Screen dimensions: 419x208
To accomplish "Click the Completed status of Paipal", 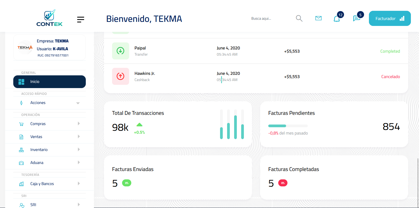I will 390,51.
